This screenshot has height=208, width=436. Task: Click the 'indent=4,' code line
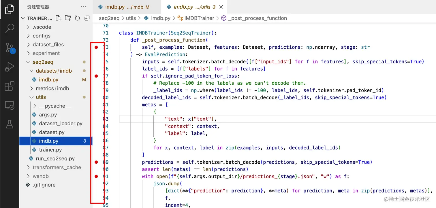178,205
